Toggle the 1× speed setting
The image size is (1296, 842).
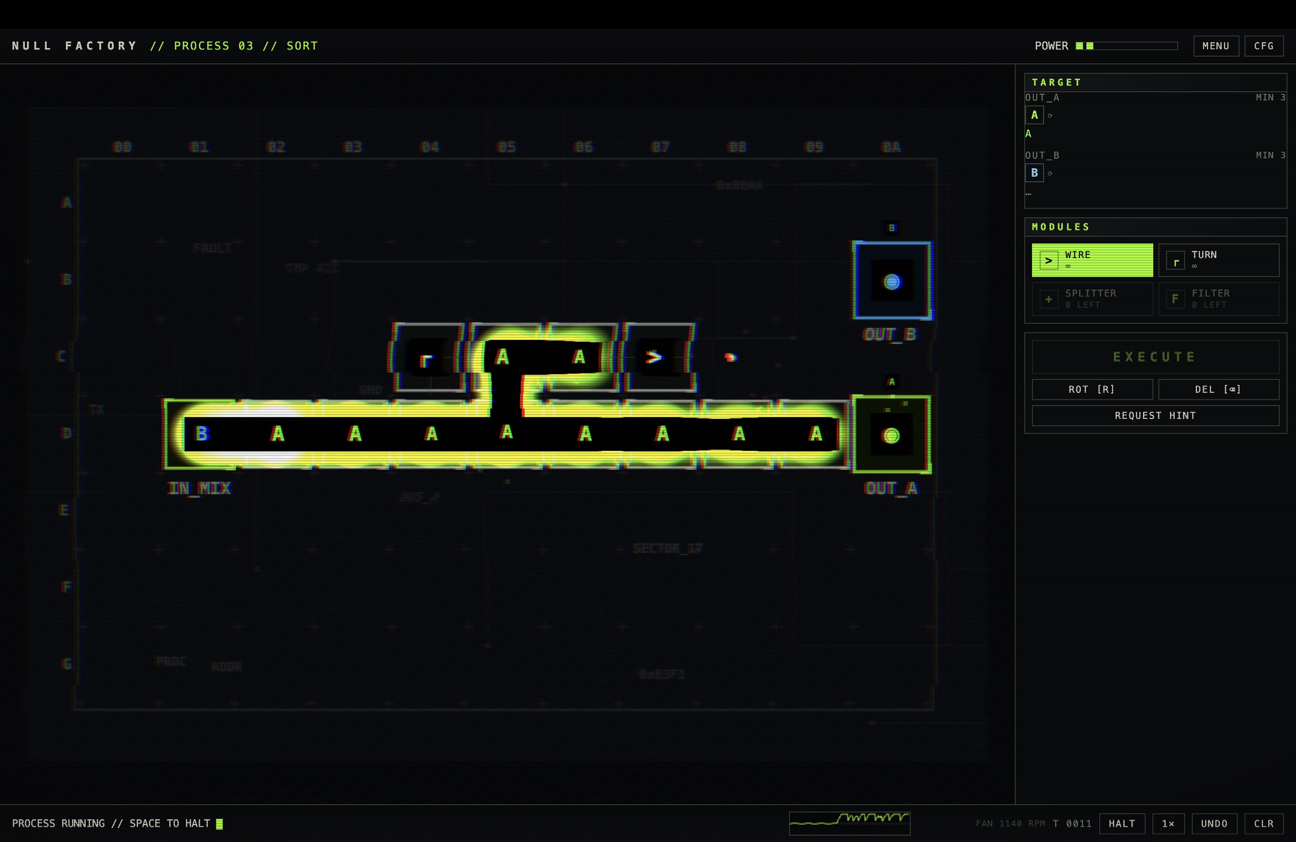pyautogui.click(x=1168, y=824)
